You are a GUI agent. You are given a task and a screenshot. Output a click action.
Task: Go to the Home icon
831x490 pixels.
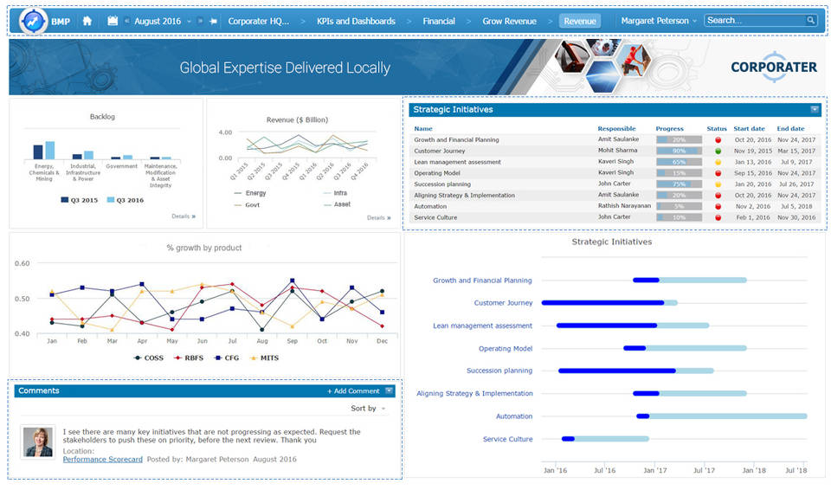tap(87, 21)
